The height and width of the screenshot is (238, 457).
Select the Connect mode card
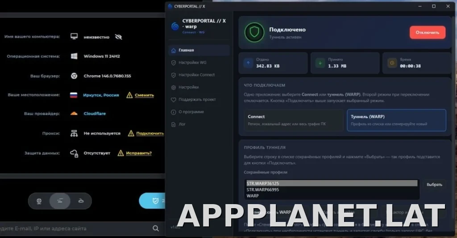tap(294, 120)
